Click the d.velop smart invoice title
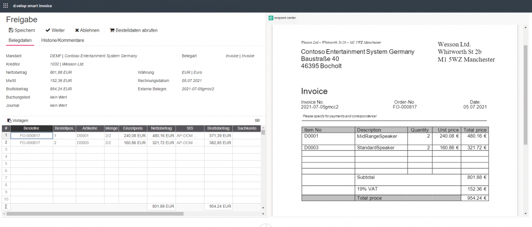 click(x=33, y=6)
